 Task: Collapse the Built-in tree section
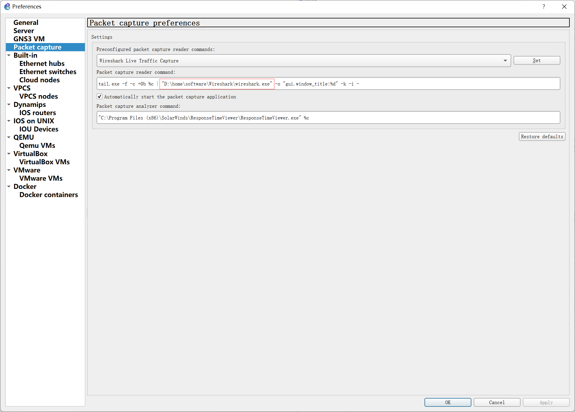coord(9,55)
